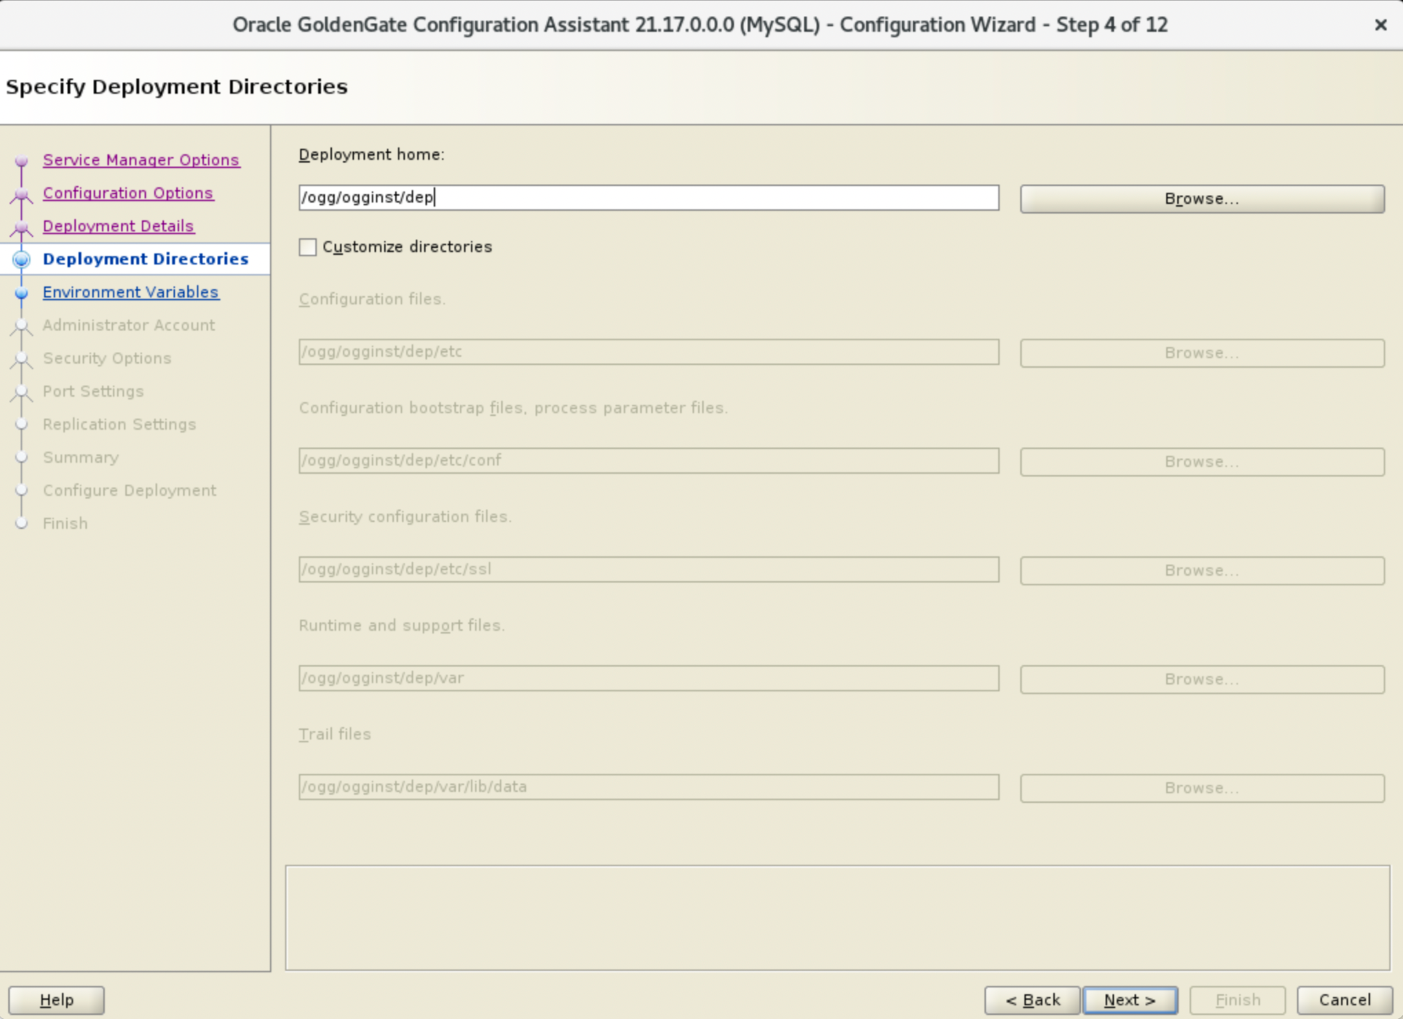Click the Customize directories label text

click(x=407, y=246)
